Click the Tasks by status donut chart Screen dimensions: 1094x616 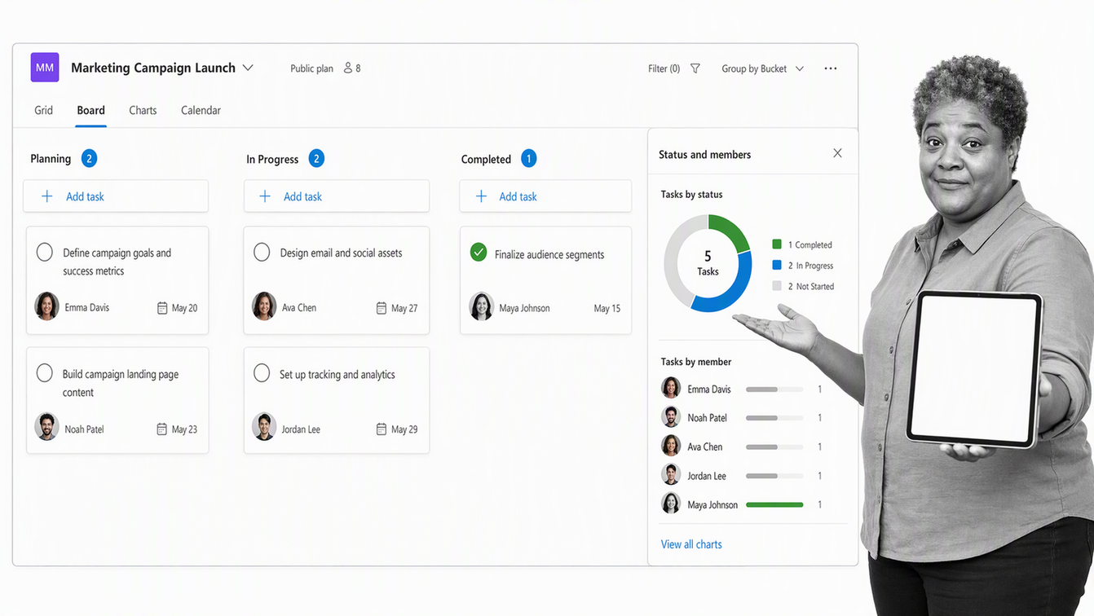tap(708, 263)
